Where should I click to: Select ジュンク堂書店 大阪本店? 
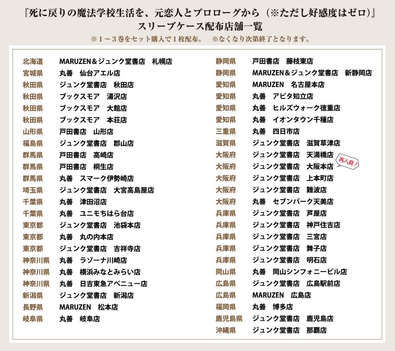pos(293,166)
